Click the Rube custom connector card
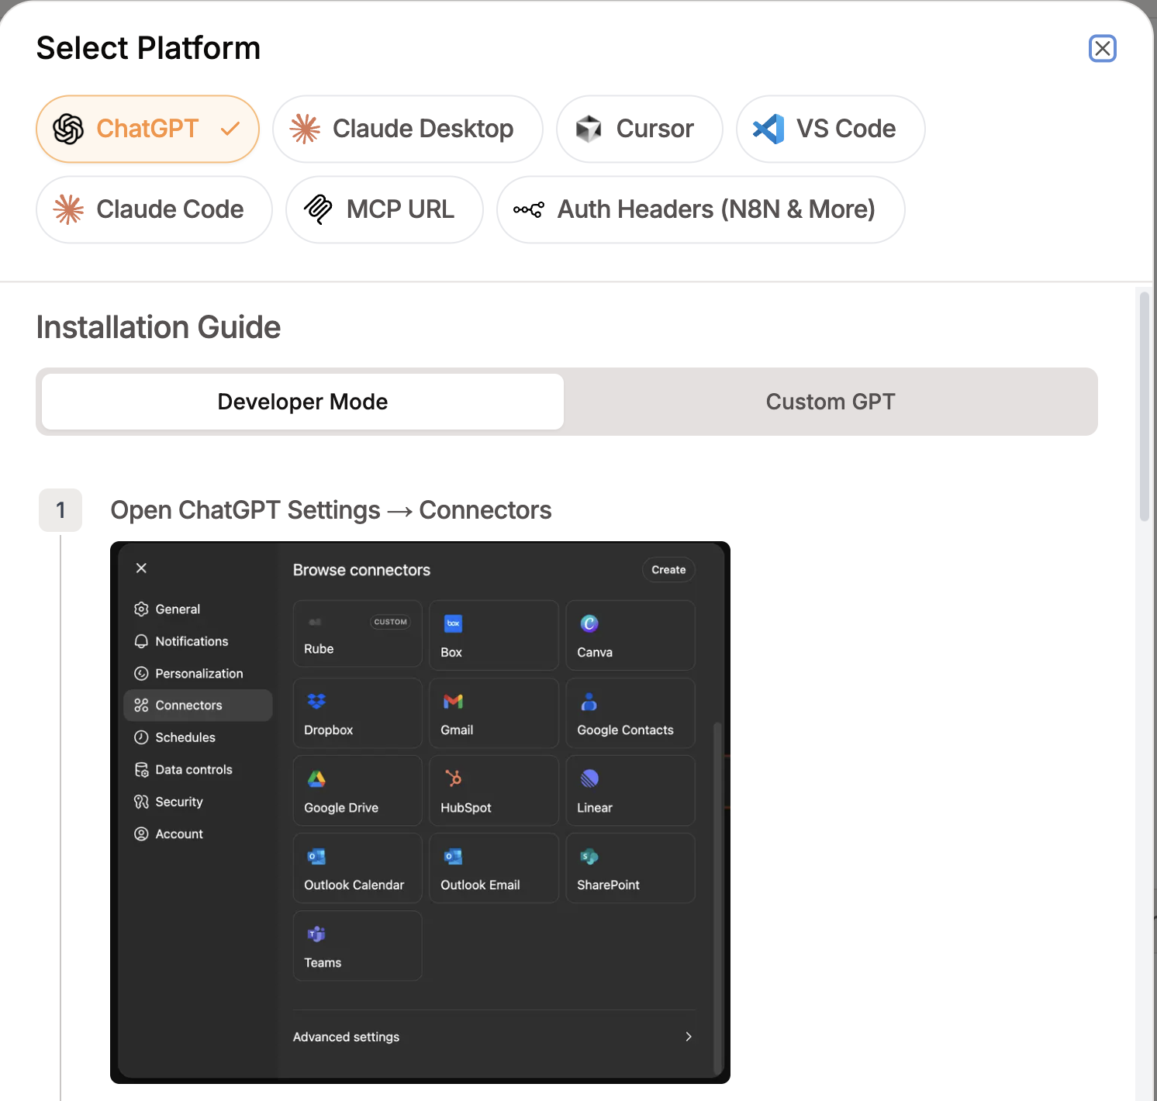The image size is (1157, 1101). 357,634
